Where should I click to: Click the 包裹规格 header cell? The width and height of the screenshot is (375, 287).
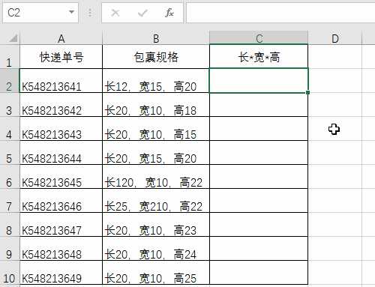(x=156, y=57)
